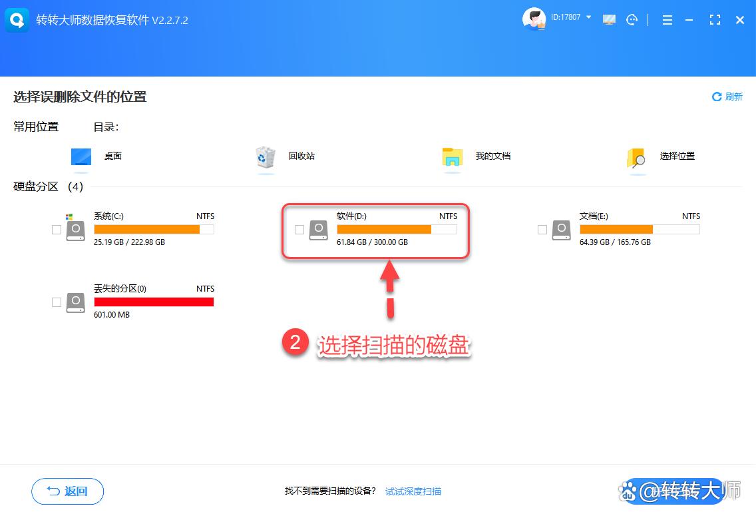
Task: Click the 我的文档 label
Action: pyautogui.click(x=492, y=156)
